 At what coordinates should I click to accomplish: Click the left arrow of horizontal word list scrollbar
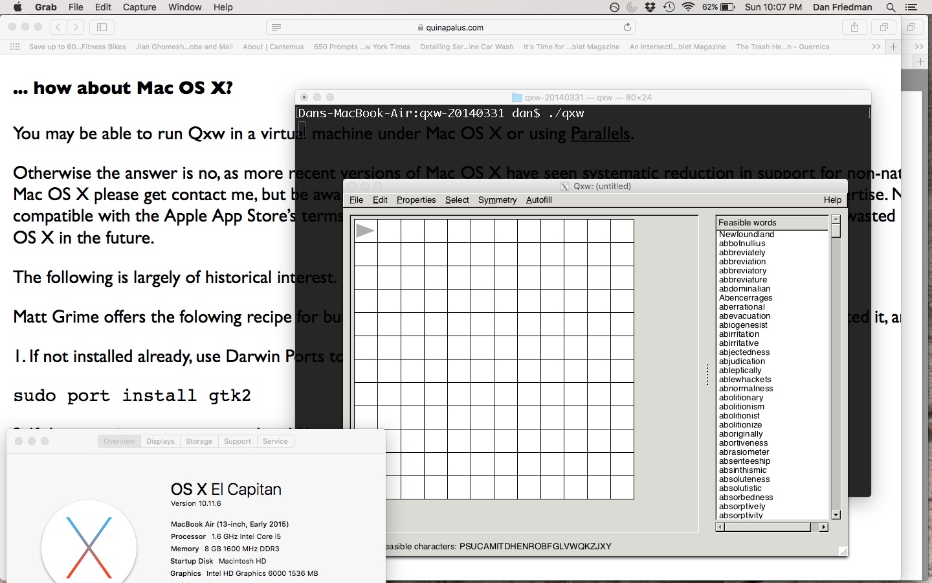(x=720, y=527)
